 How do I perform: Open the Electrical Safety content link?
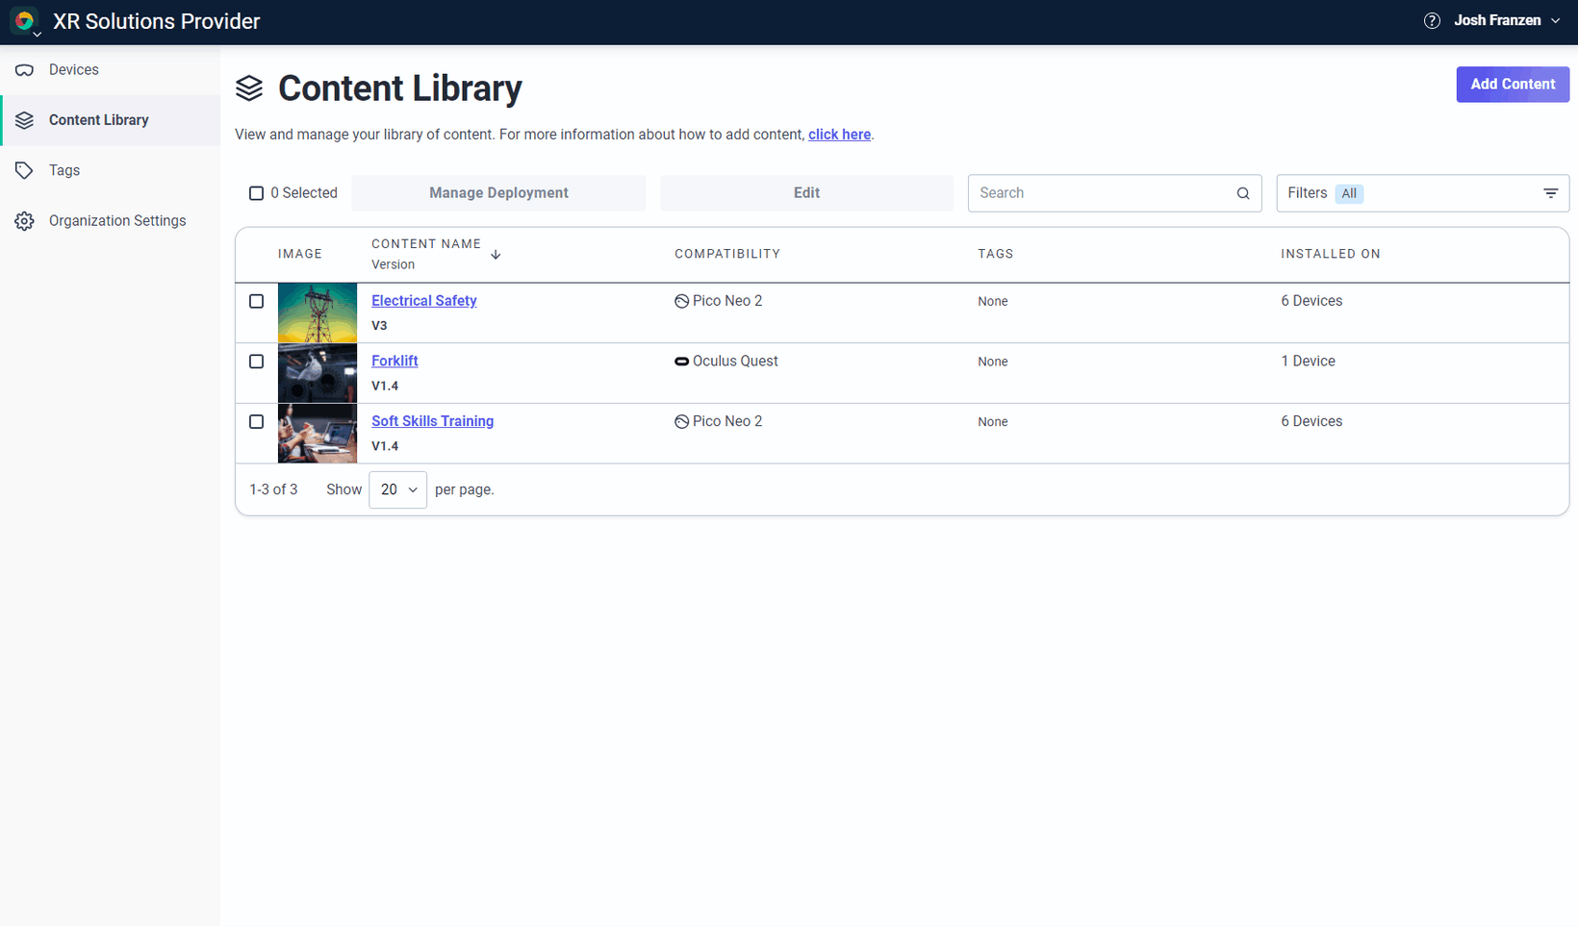click(424, 301)
